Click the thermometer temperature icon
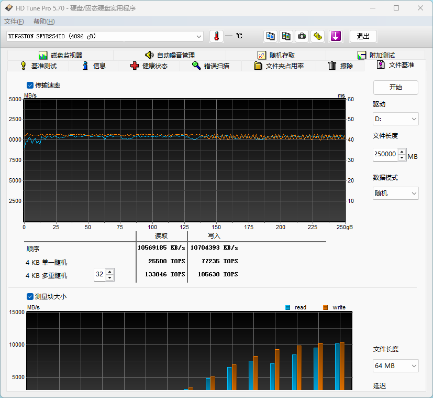The image size is (433, 398). click(x=216, y=36)
